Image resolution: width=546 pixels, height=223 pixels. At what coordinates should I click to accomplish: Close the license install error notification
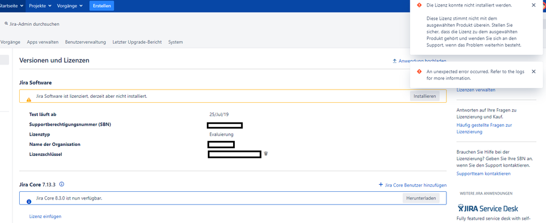click(x=533, y=5)
